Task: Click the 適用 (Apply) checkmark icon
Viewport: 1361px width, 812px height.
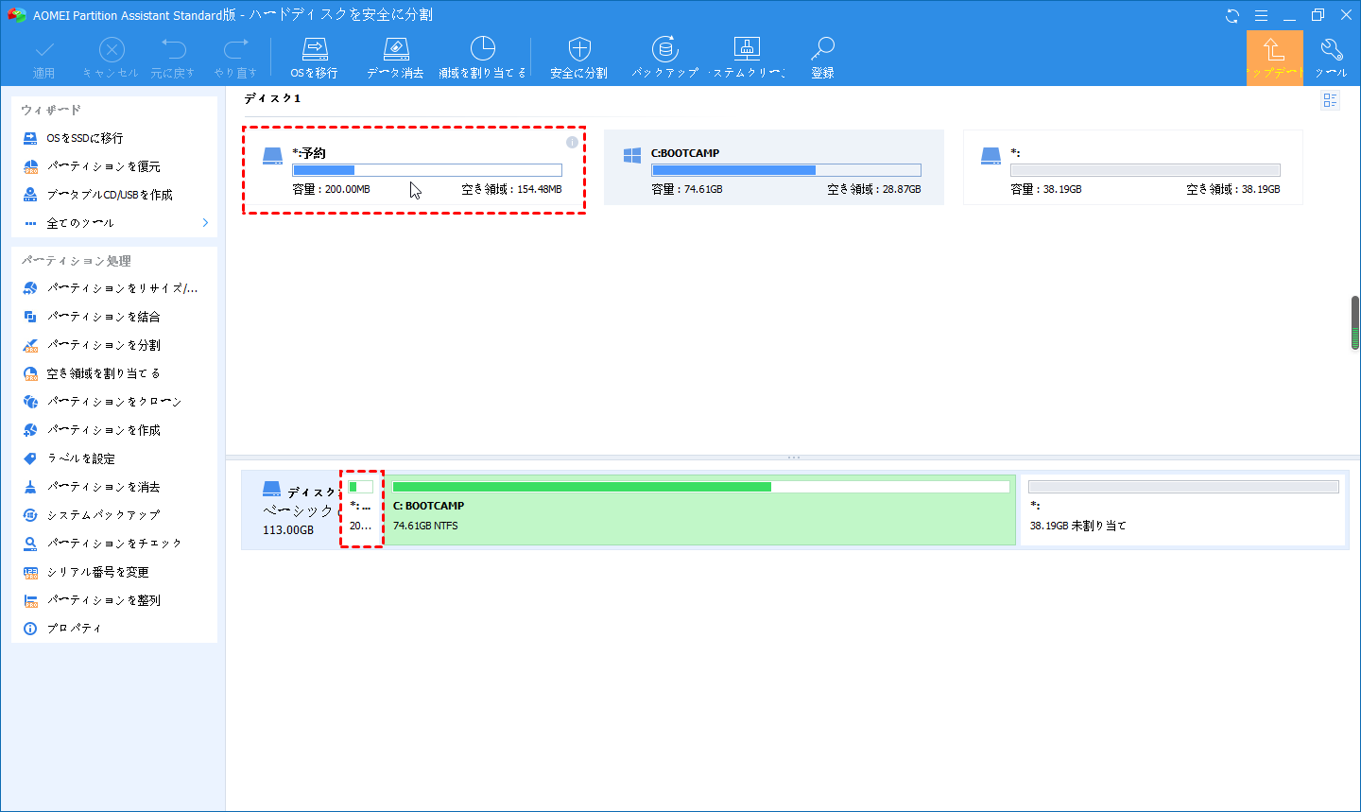Action: [44, 50]
